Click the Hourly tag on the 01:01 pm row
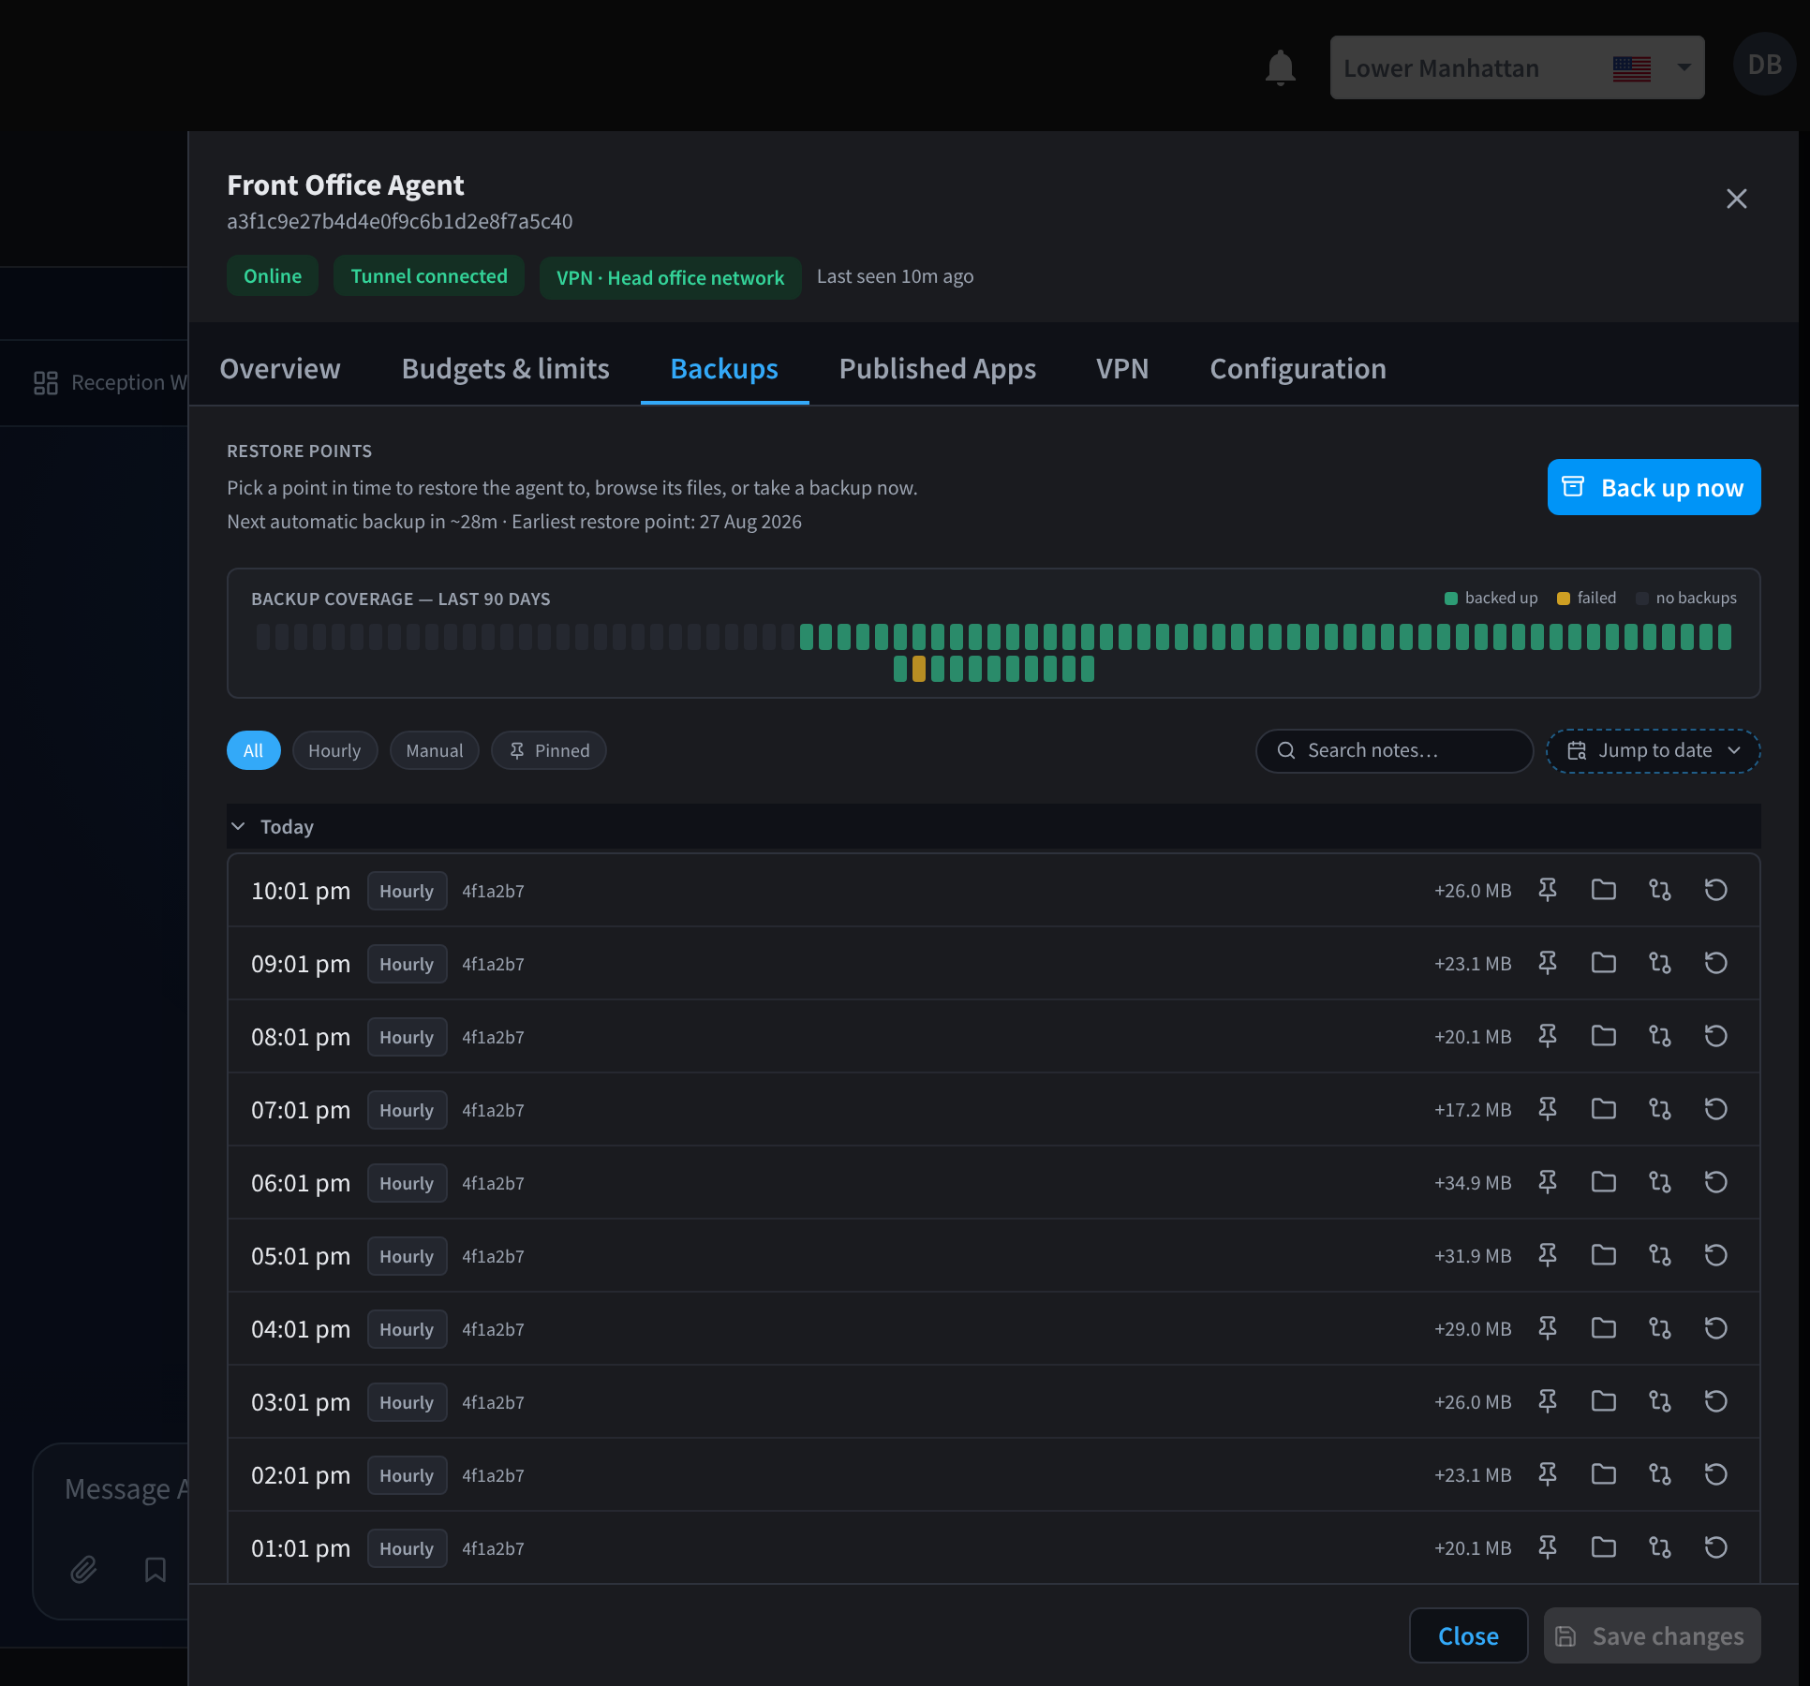This screenshot has height=1686, width=1810. coord(407,1547)
